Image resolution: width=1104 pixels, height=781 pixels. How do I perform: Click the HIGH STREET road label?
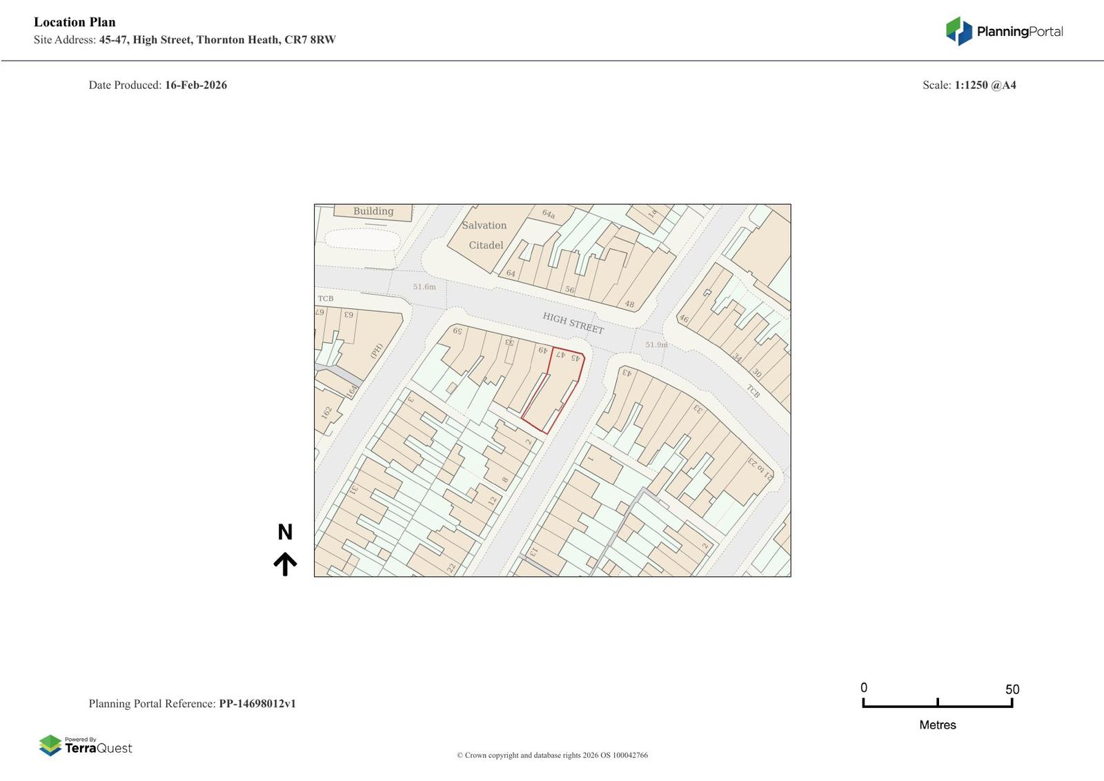[x=573, y=323]
